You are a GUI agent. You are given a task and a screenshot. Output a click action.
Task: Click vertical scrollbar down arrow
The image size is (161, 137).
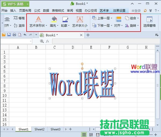coord(158,125)
